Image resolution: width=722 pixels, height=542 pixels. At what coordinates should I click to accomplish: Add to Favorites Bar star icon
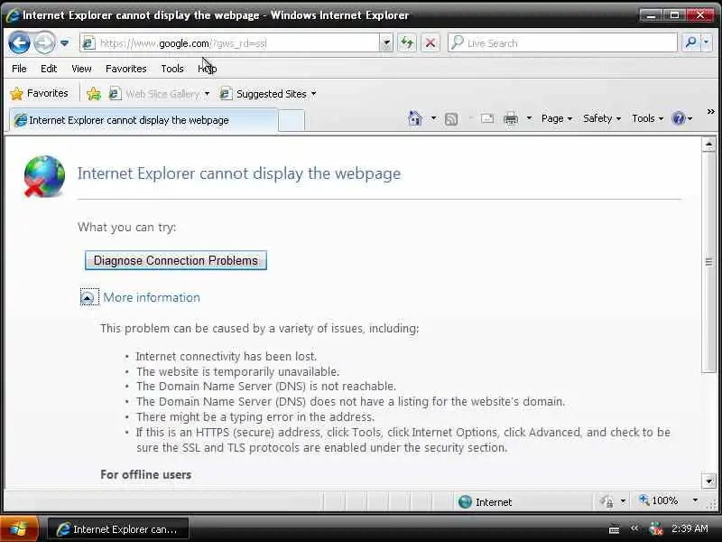(x=94, y=94)
